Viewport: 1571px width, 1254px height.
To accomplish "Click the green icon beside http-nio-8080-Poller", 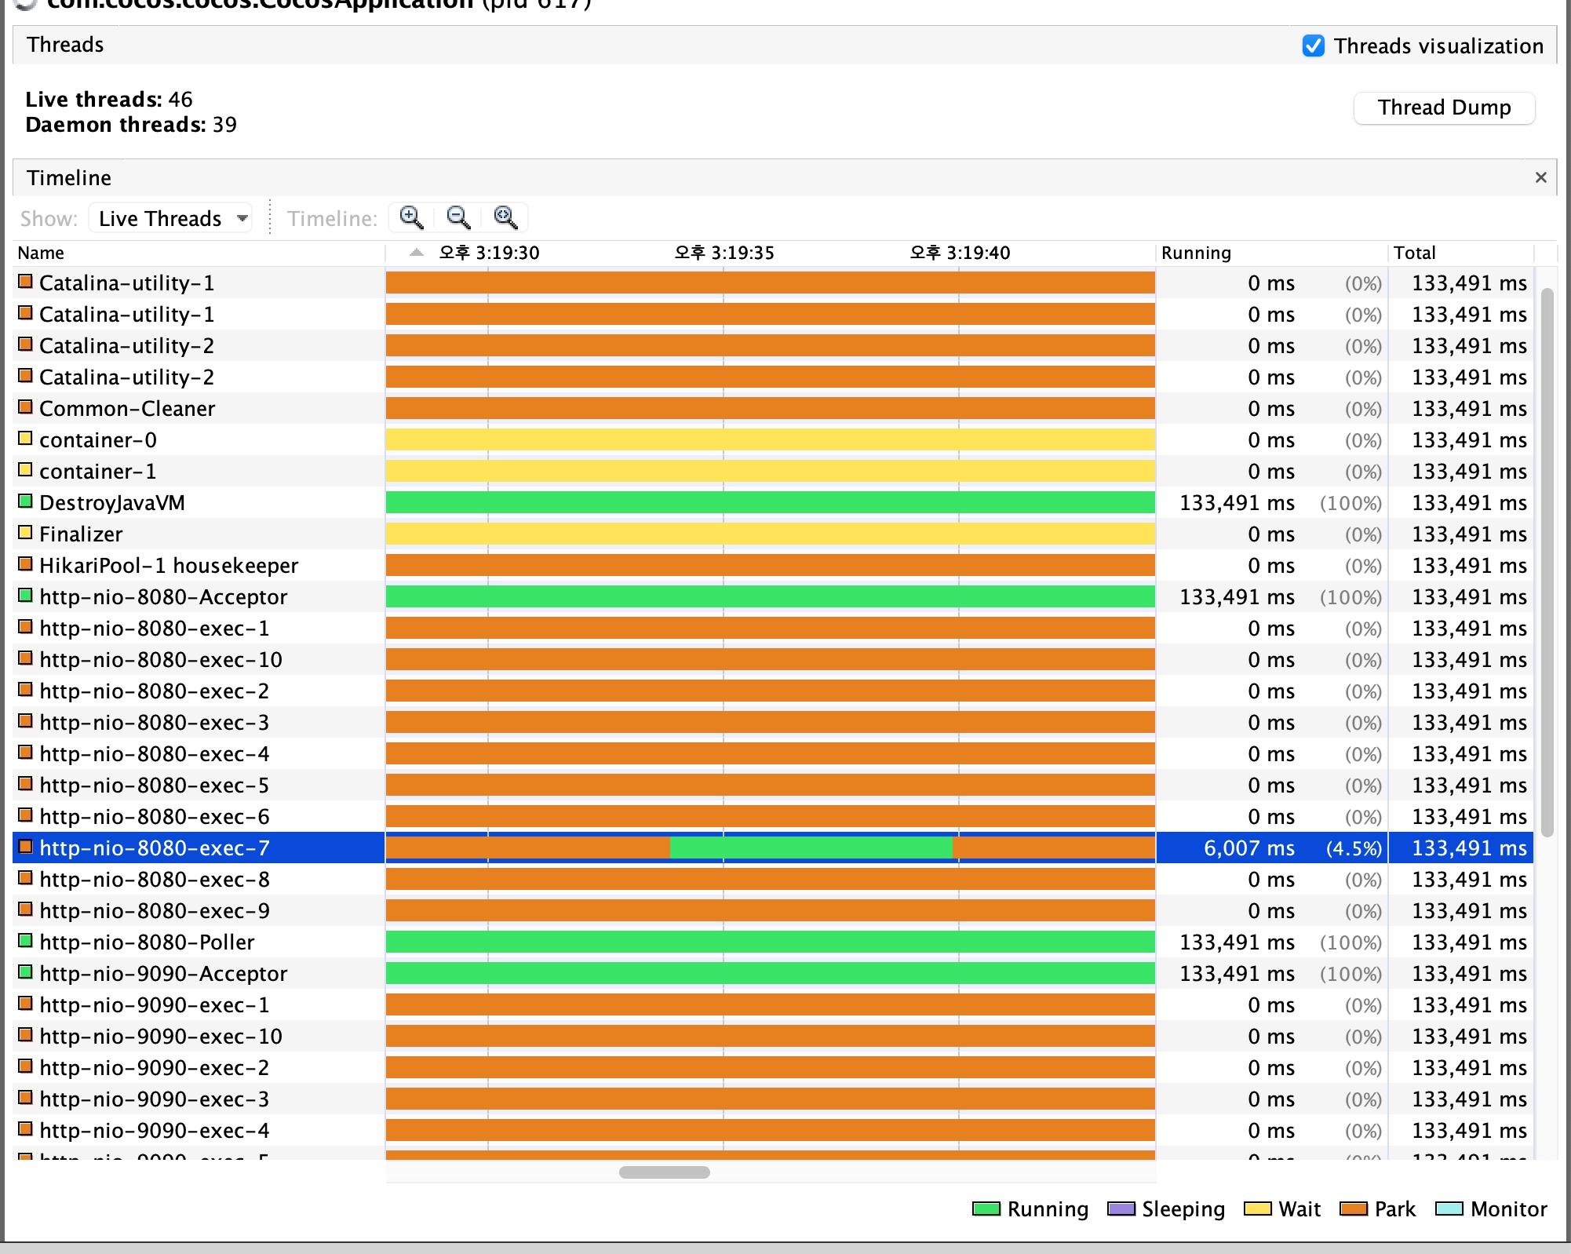I will click(25, 941).
